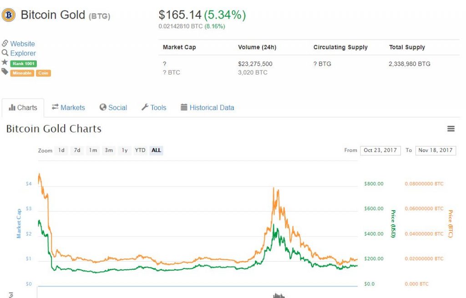The image size is (466, 298).
Task: Click the 3,020 BTC volume value
Action: (253, 72)
